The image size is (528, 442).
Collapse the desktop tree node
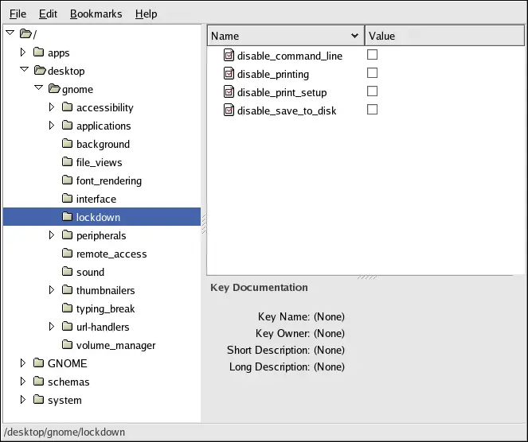[x=23, y=71]
